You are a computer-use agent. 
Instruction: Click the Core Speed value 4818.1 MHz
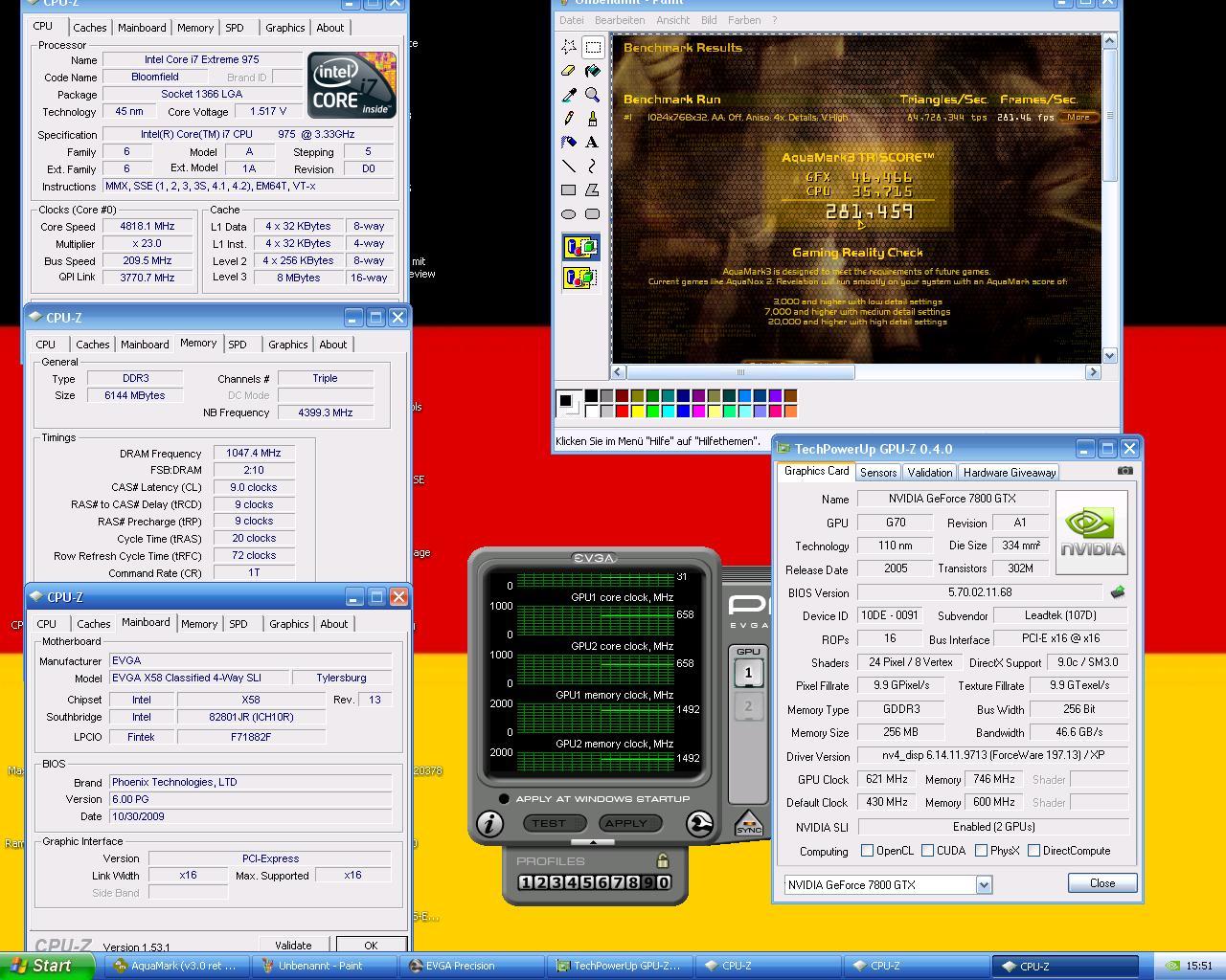148,227
